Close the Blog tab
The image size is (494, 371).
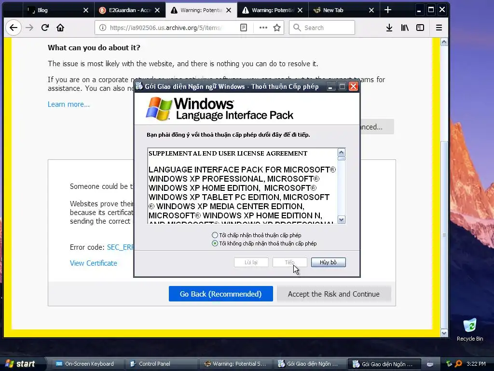coord(86,10)
